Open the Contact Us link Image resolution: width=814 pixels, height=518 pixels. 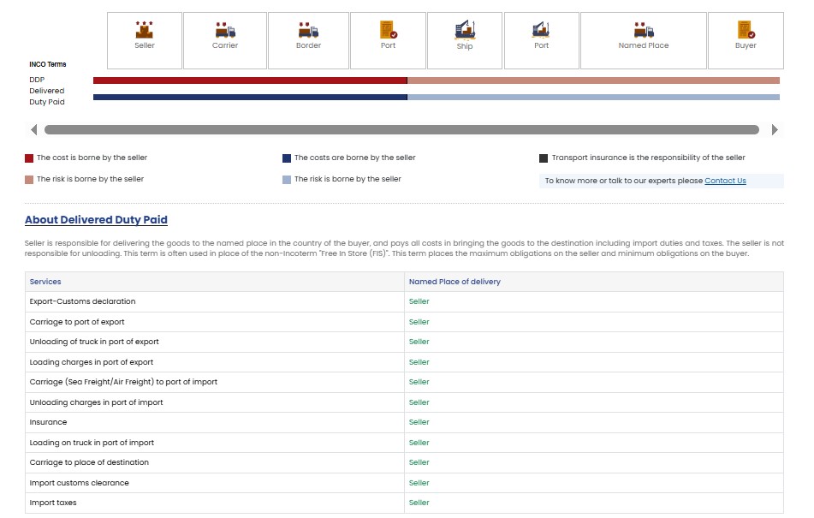click(x=725, y=181)
